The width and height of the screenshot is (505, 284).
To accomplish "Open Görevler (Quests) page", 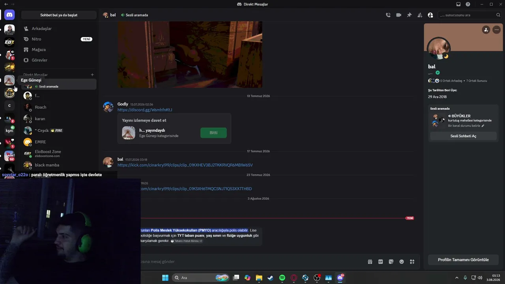I will [x=59, y=60].
